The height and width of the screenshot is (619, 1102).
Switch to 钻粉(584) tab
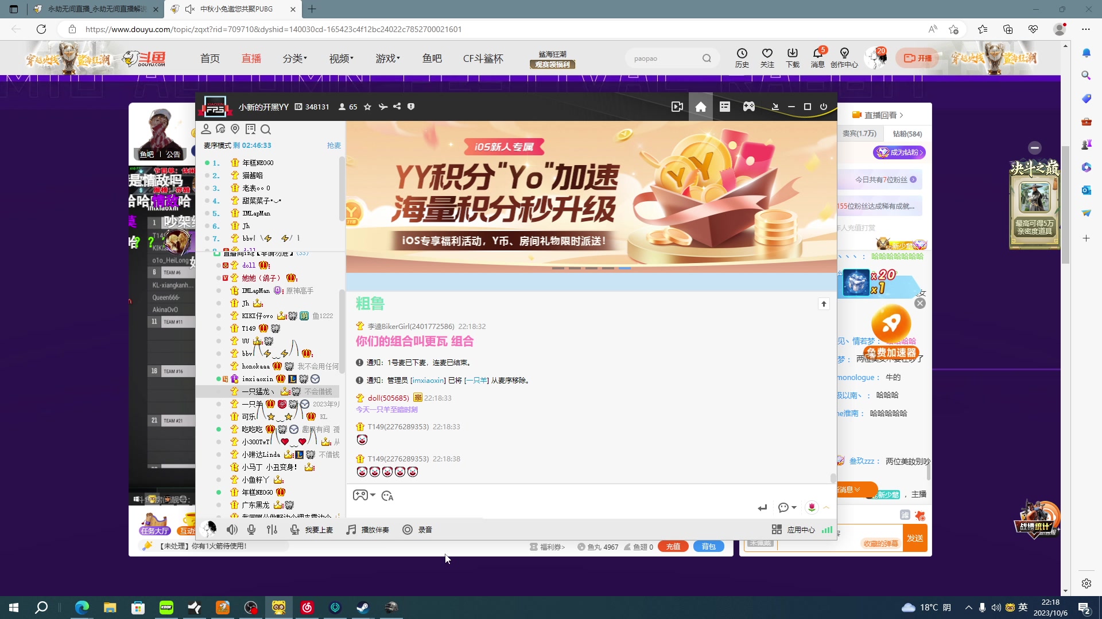[907, 134]
